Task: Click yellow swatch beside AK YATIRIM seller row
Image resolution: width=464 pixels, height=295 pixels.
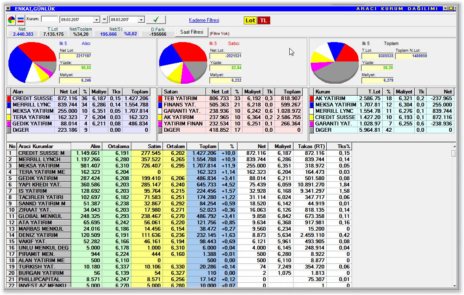Action: point(160,117)
